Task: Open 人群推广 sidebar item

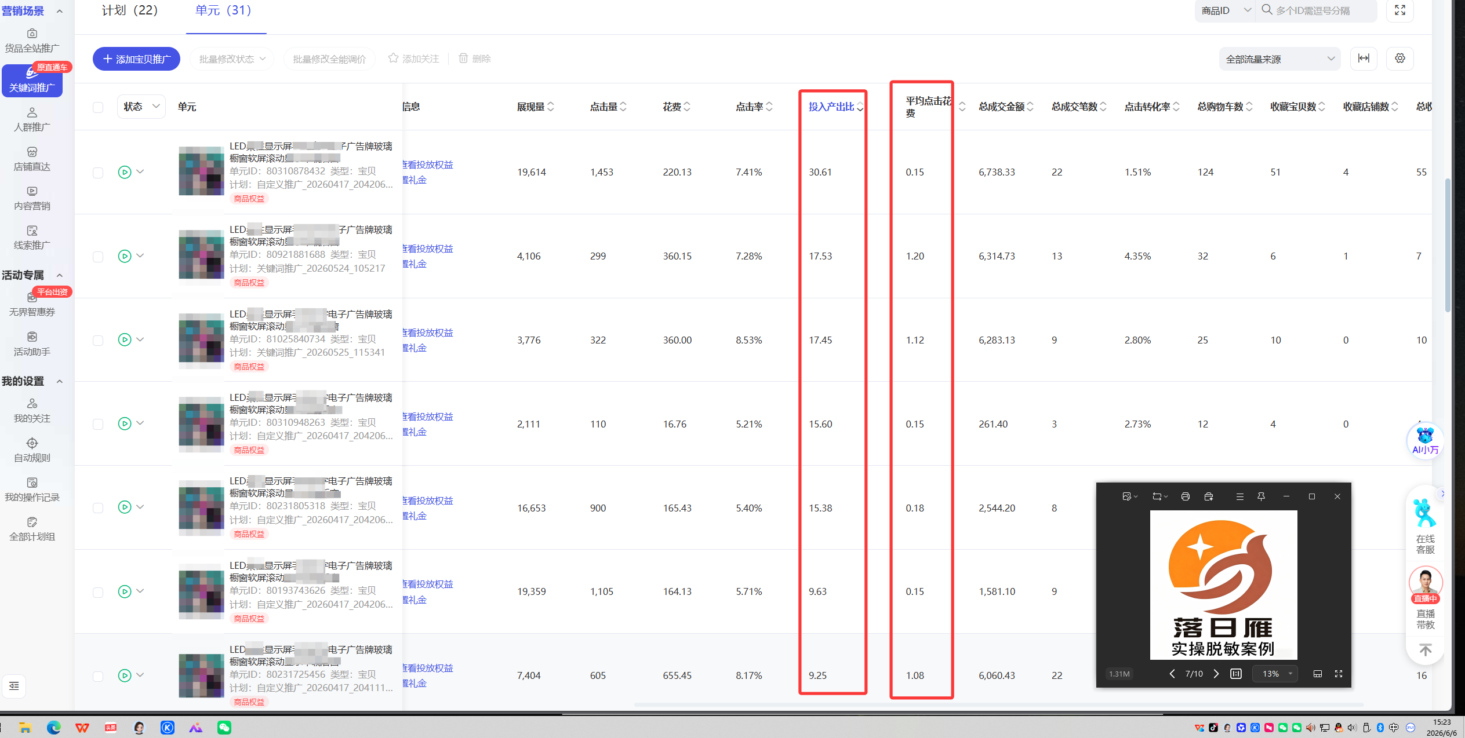Action: click(x=32, y=119)
